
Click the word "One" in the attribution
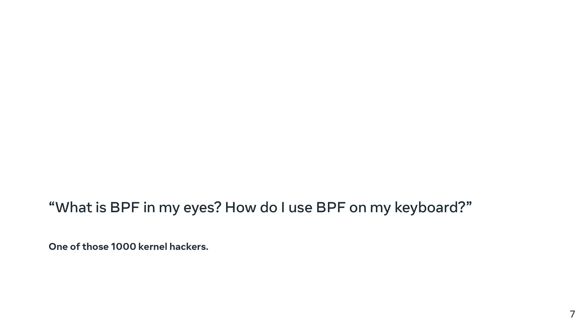click(x=58, y=247)
